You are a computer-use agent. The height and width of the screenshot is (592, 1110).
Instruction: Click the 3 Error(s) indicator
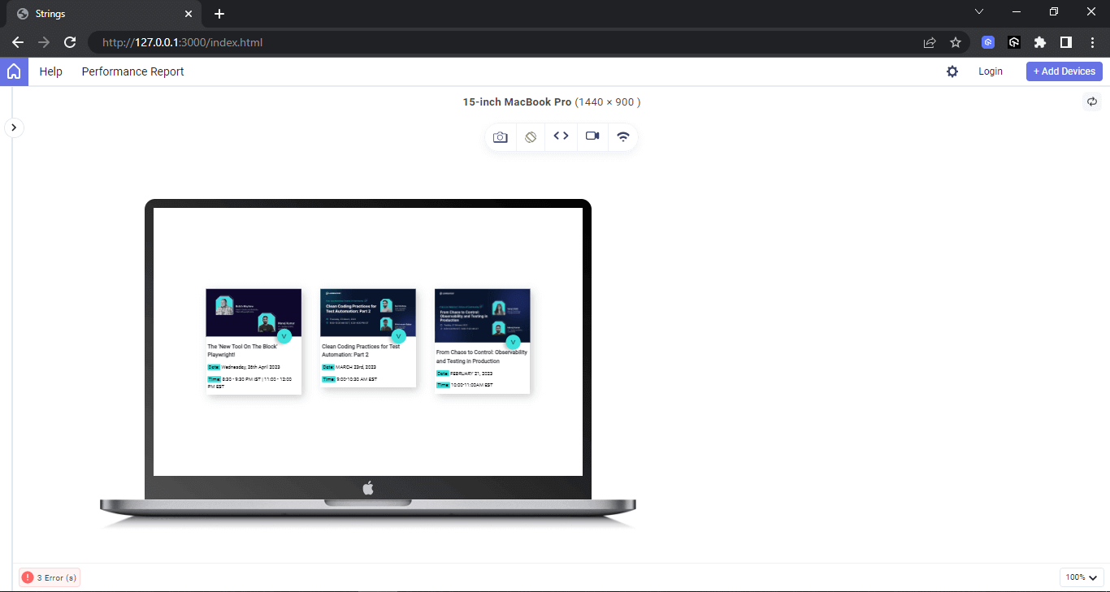point(49,577)
